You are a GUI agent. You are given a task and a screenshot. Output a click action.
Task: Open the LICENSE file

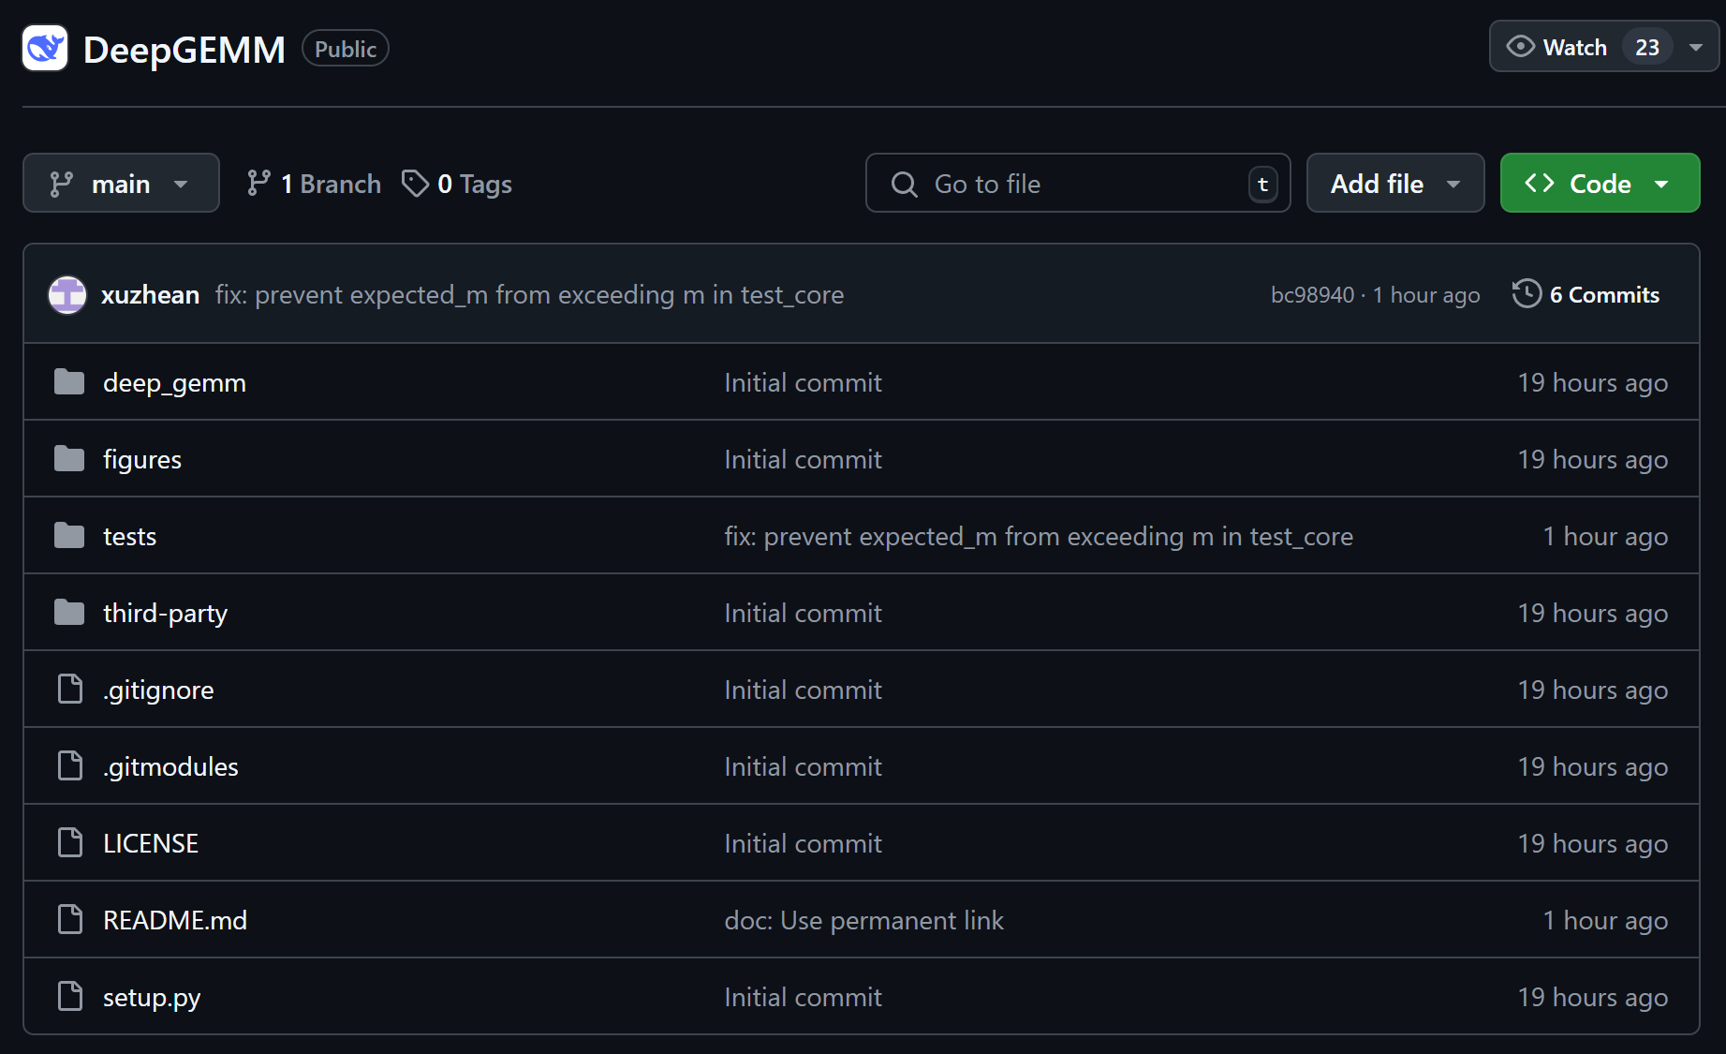[151, 843]
